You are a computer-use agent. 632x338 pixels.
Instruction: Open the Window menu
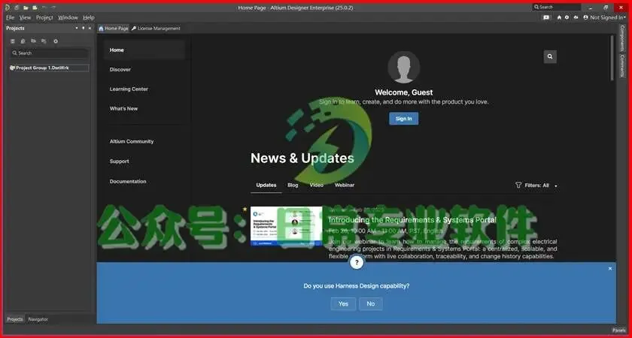68,18
